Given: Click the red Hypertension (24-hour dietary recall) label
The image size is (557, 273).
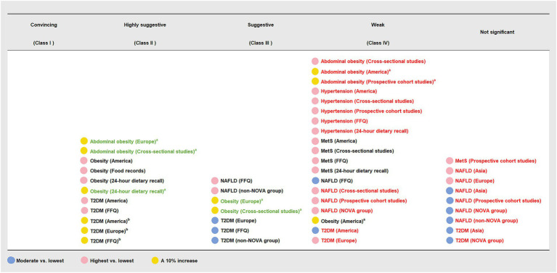Looking at the screenshot, I should pos(365,131).
